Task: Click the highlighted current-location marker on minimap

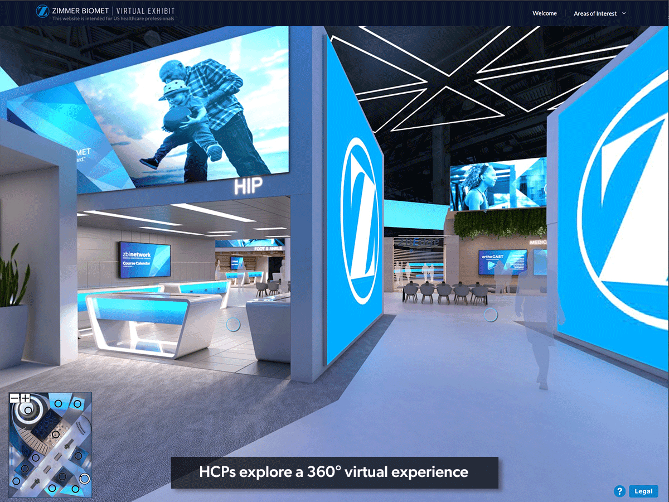Action: 84,478
